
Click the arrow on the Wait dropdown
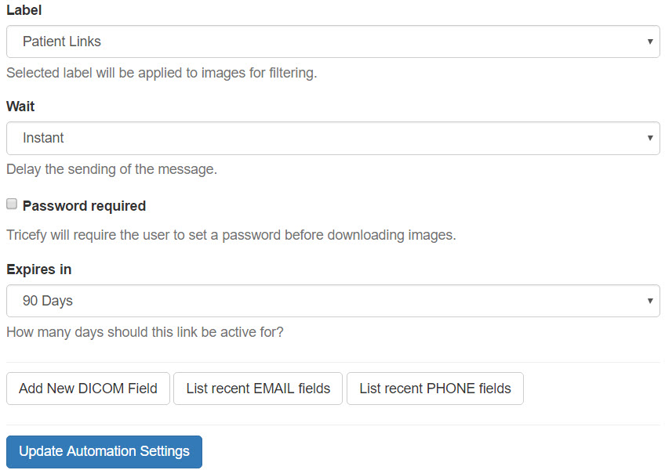pos(650,138)
